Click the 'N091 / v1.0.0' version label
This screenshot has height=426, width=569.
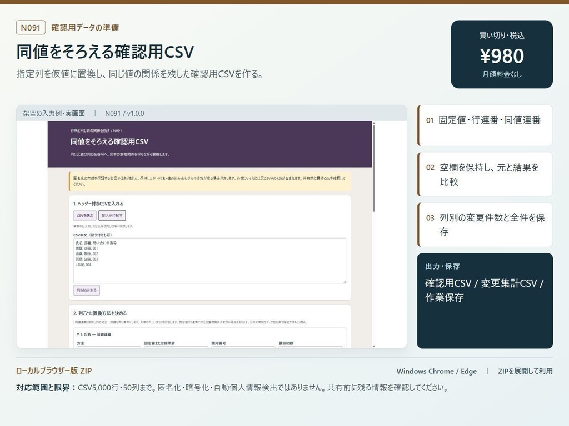[124, 113]
